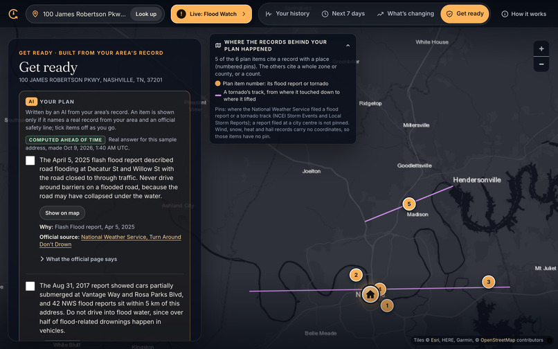
Task: Click the orange pin swatch in legend
Action: (218, 84)
